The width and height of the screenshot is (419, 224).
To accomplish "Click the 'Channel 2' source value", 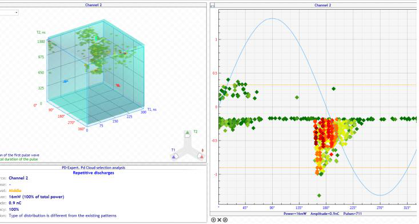I will pyautogui.click(x=18, y=178).
